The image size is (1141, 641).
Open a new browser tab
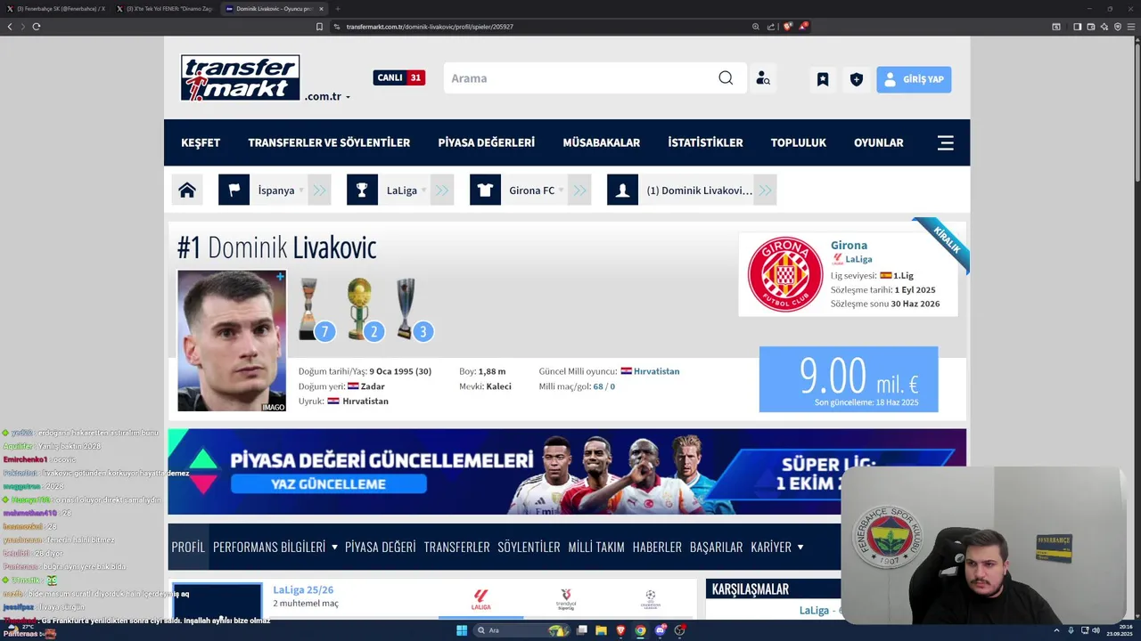coord(337,8)
